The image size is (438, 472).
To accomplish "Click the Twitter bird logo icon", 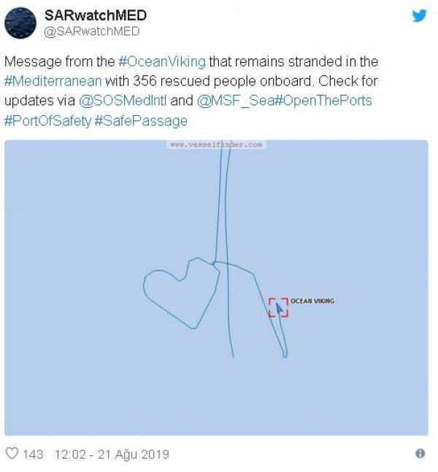I will (x=418, y=15).
